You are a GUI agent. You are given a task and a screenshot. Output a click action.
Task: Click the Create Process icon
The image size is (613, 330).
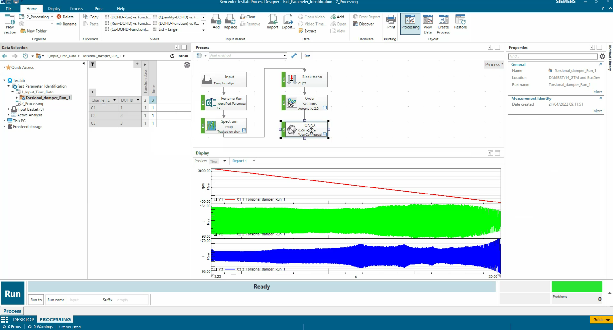click(x=443, y=24)
